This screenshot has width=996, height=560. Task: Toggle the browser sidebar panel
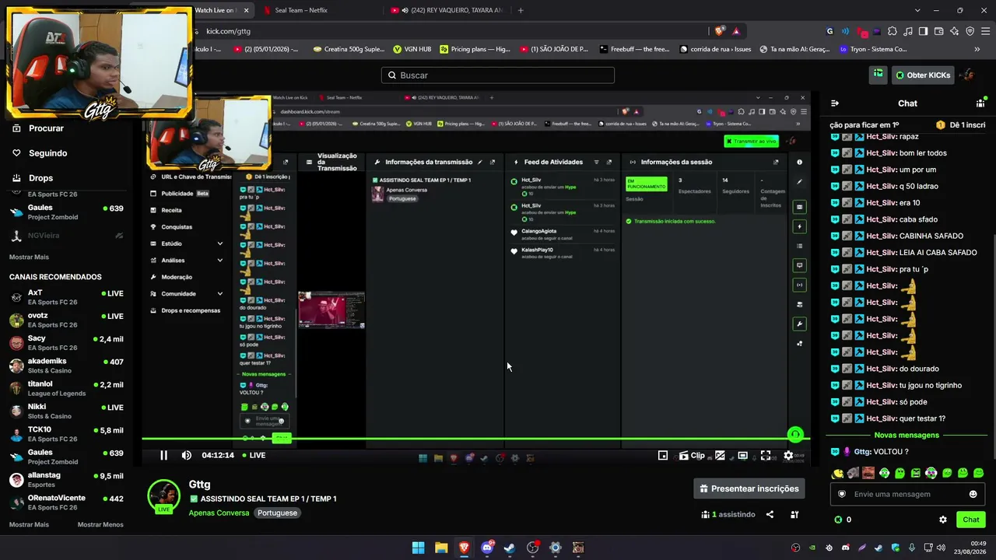923,31
